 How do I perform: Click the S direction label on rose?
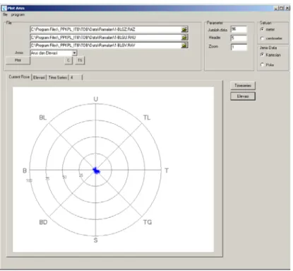(x=95, y=240)
